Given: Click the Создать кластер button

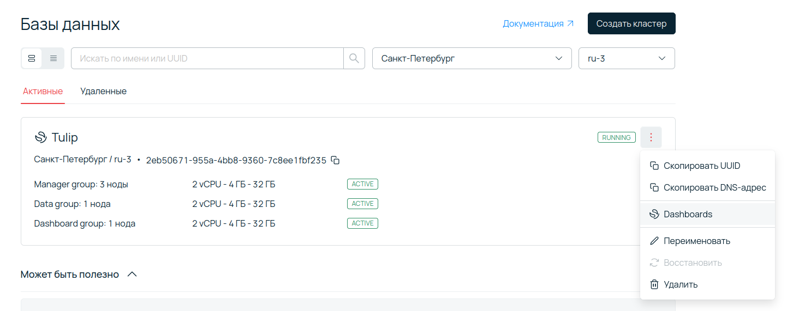Looking at the screenshot, I should click(631, 23).
